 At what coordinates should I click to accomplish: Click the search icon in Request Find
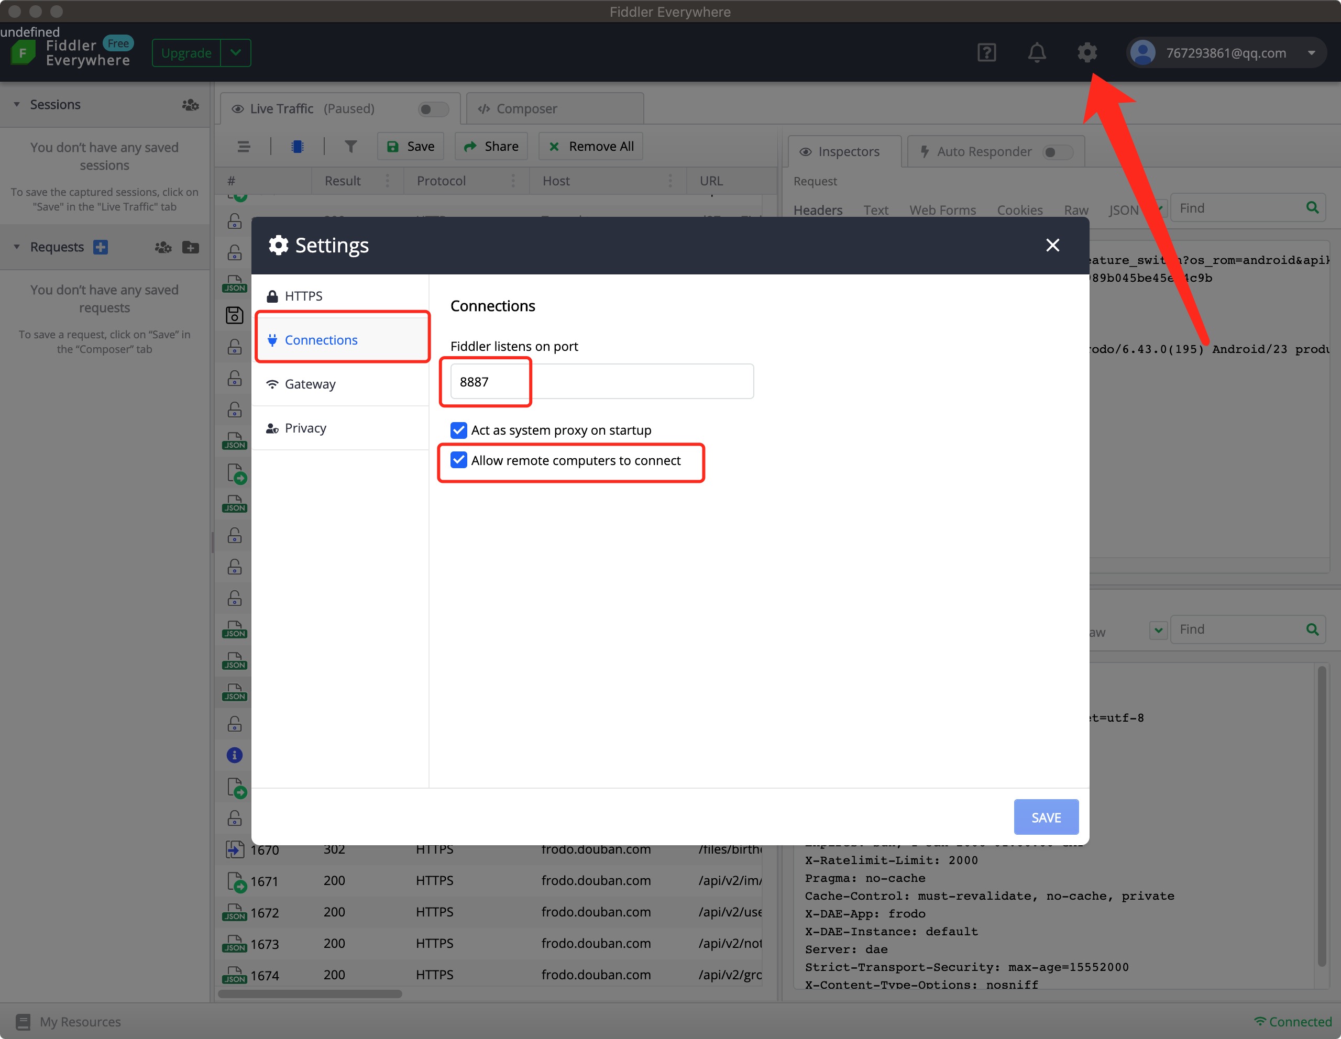(x=1312, y=208)
